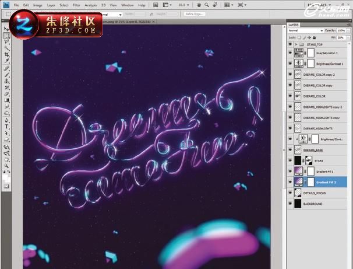Select the Hand tool in toolbox
The width and height of the screenshot is (353, 269).
point(6,160)
